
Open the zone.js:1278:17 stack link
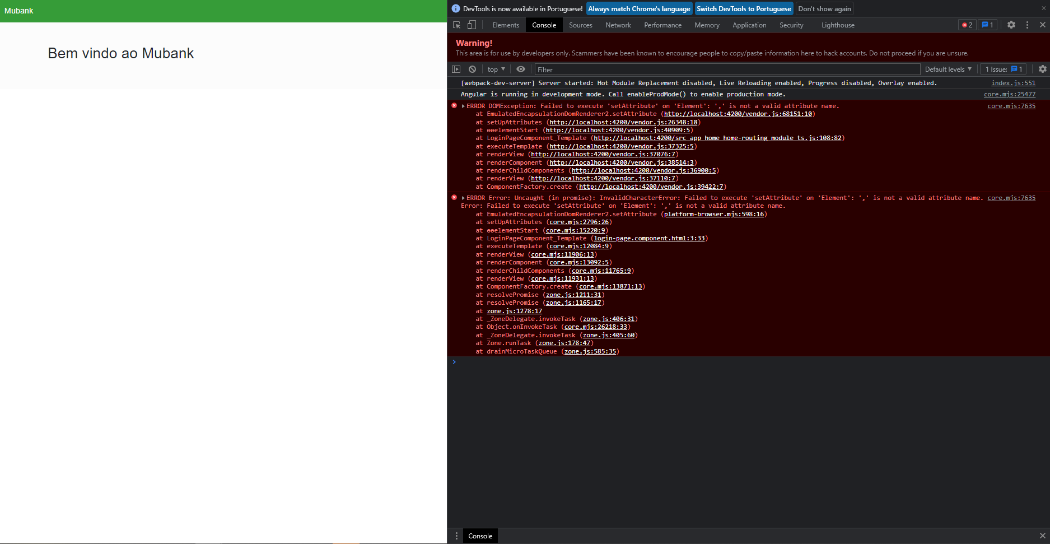pos(514,311)
